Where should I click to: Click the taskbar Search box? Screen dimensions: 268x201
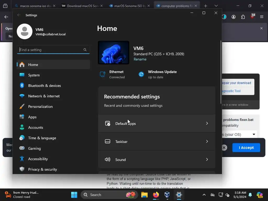(x=109, y=195)
